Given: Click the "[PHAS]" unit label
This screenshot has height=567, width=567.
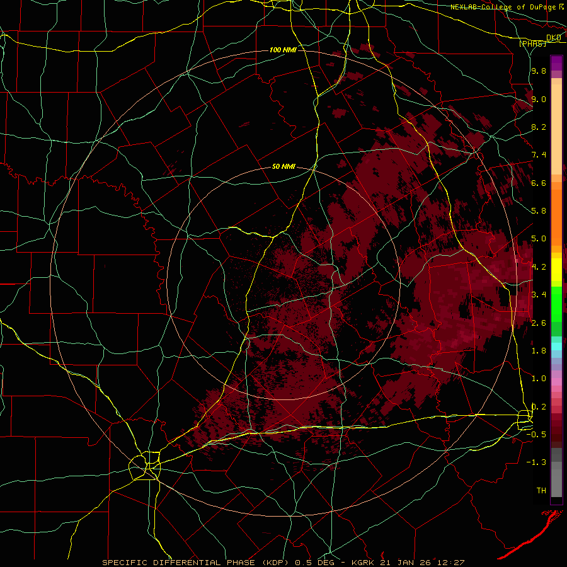Looking at the screenshot, I should (x=532, y=43).
